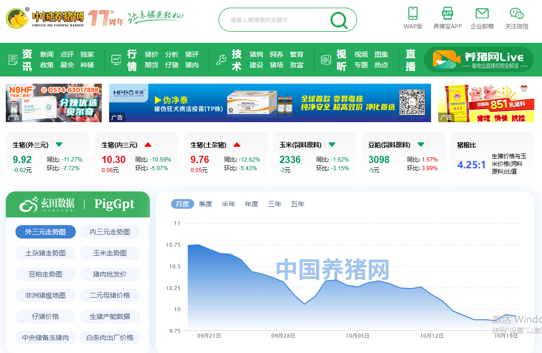The width and height of the screenshot is (542, 353).
Task: Switch chart to 五年 range
Action: point(297,204)
